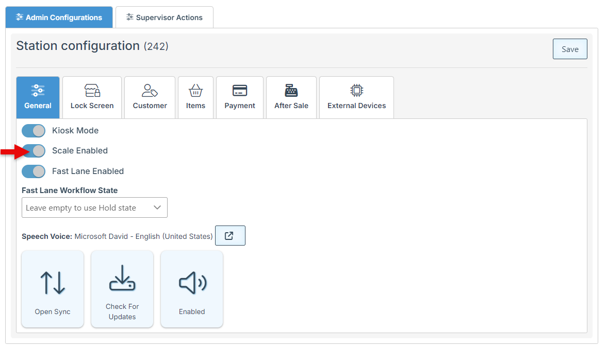
Task: Open speech voice external link button
Action: [230, 236]
